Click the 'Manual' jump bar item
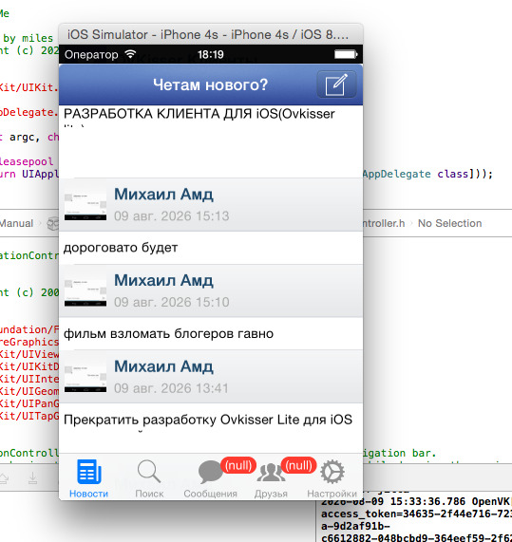 pos(16,223)
